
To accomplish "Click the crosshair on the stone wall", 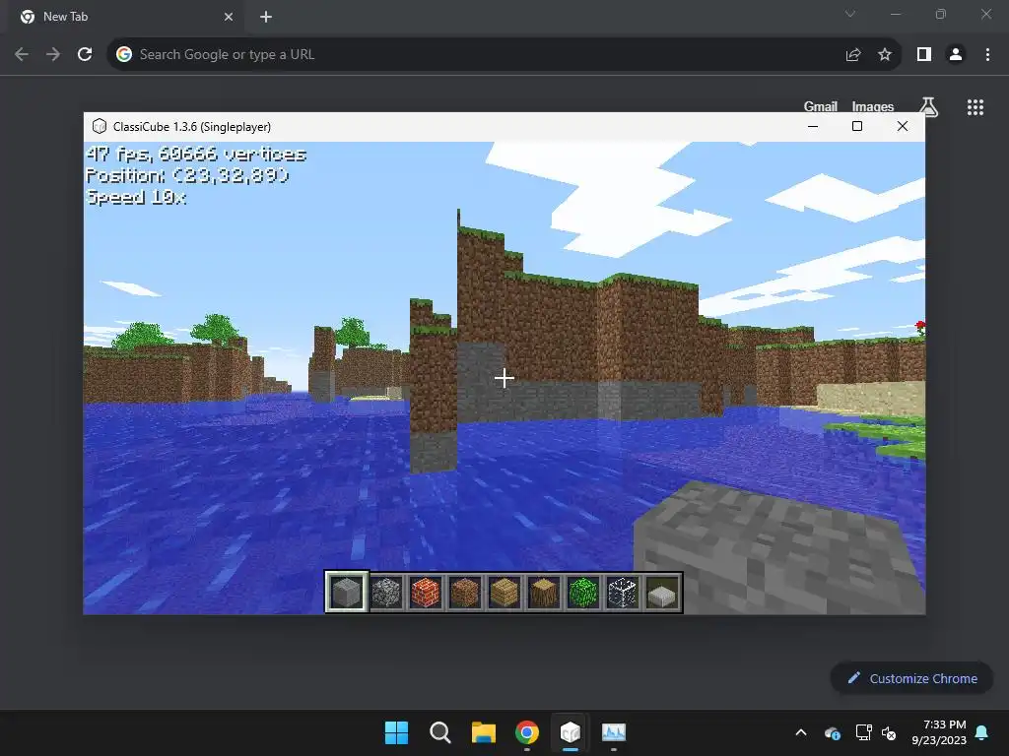I will click(x=504, y=378).
